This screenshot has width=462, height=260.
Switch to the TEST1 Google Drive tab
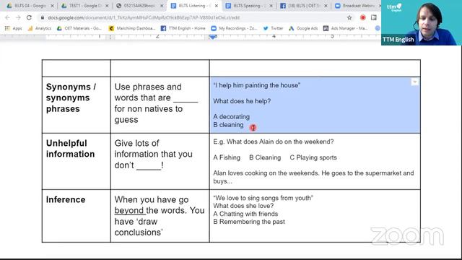tap(84, 6)
